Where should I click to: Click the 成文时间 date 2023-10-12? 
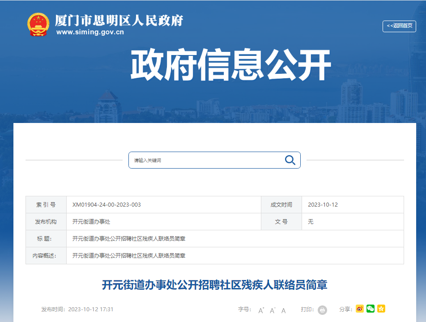coord(323,205)
